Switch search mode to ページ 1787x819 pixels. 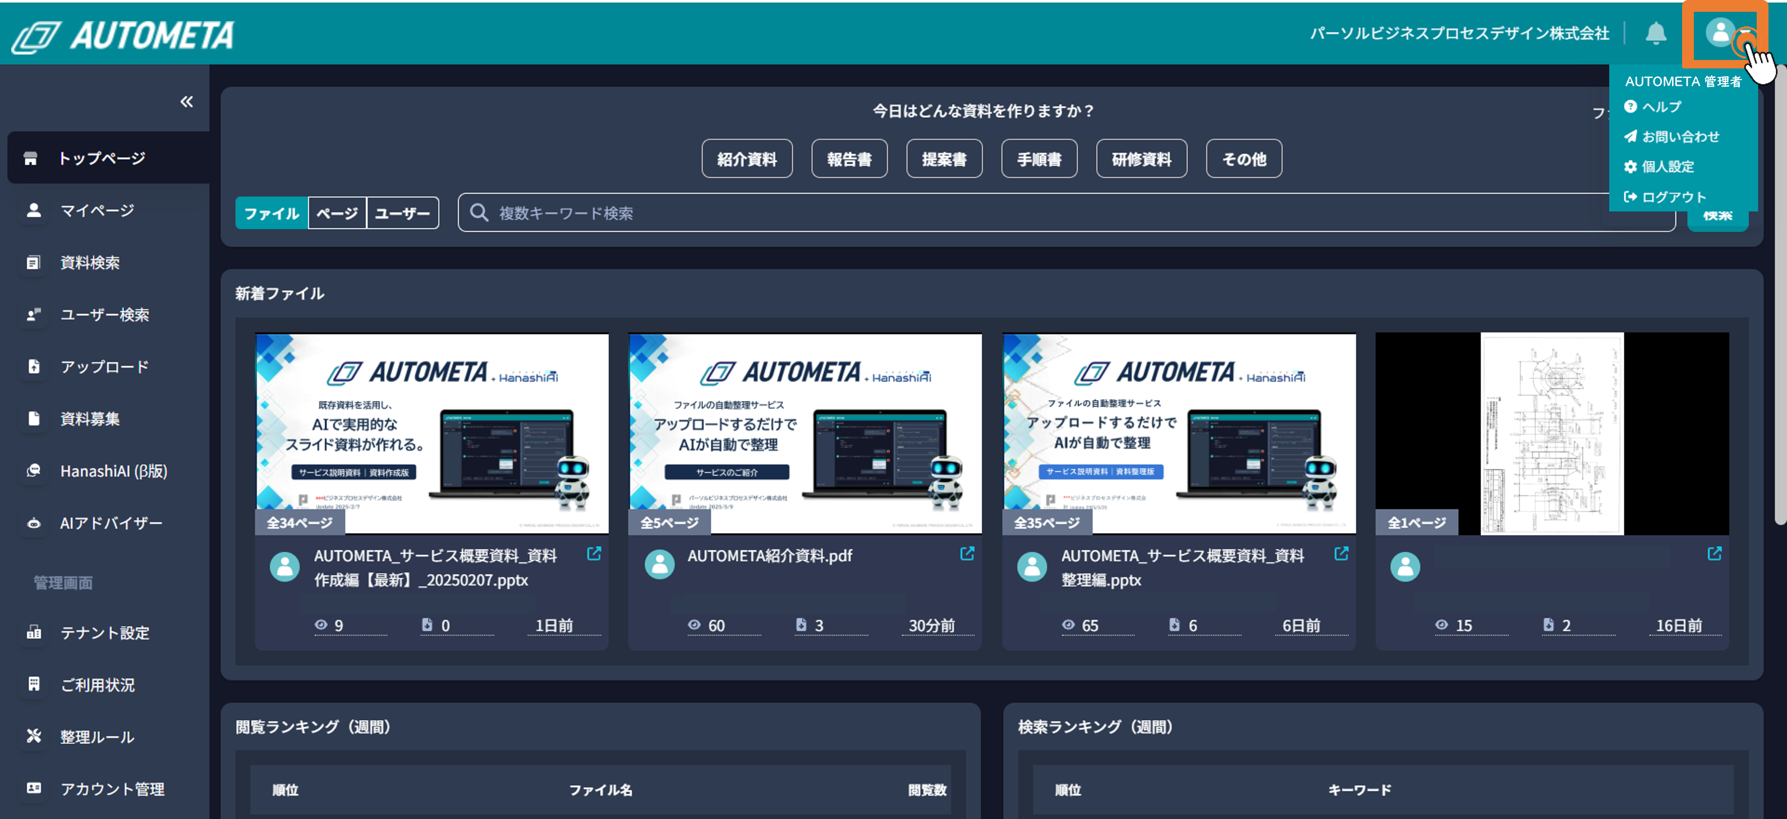click(x=337, y=213)
